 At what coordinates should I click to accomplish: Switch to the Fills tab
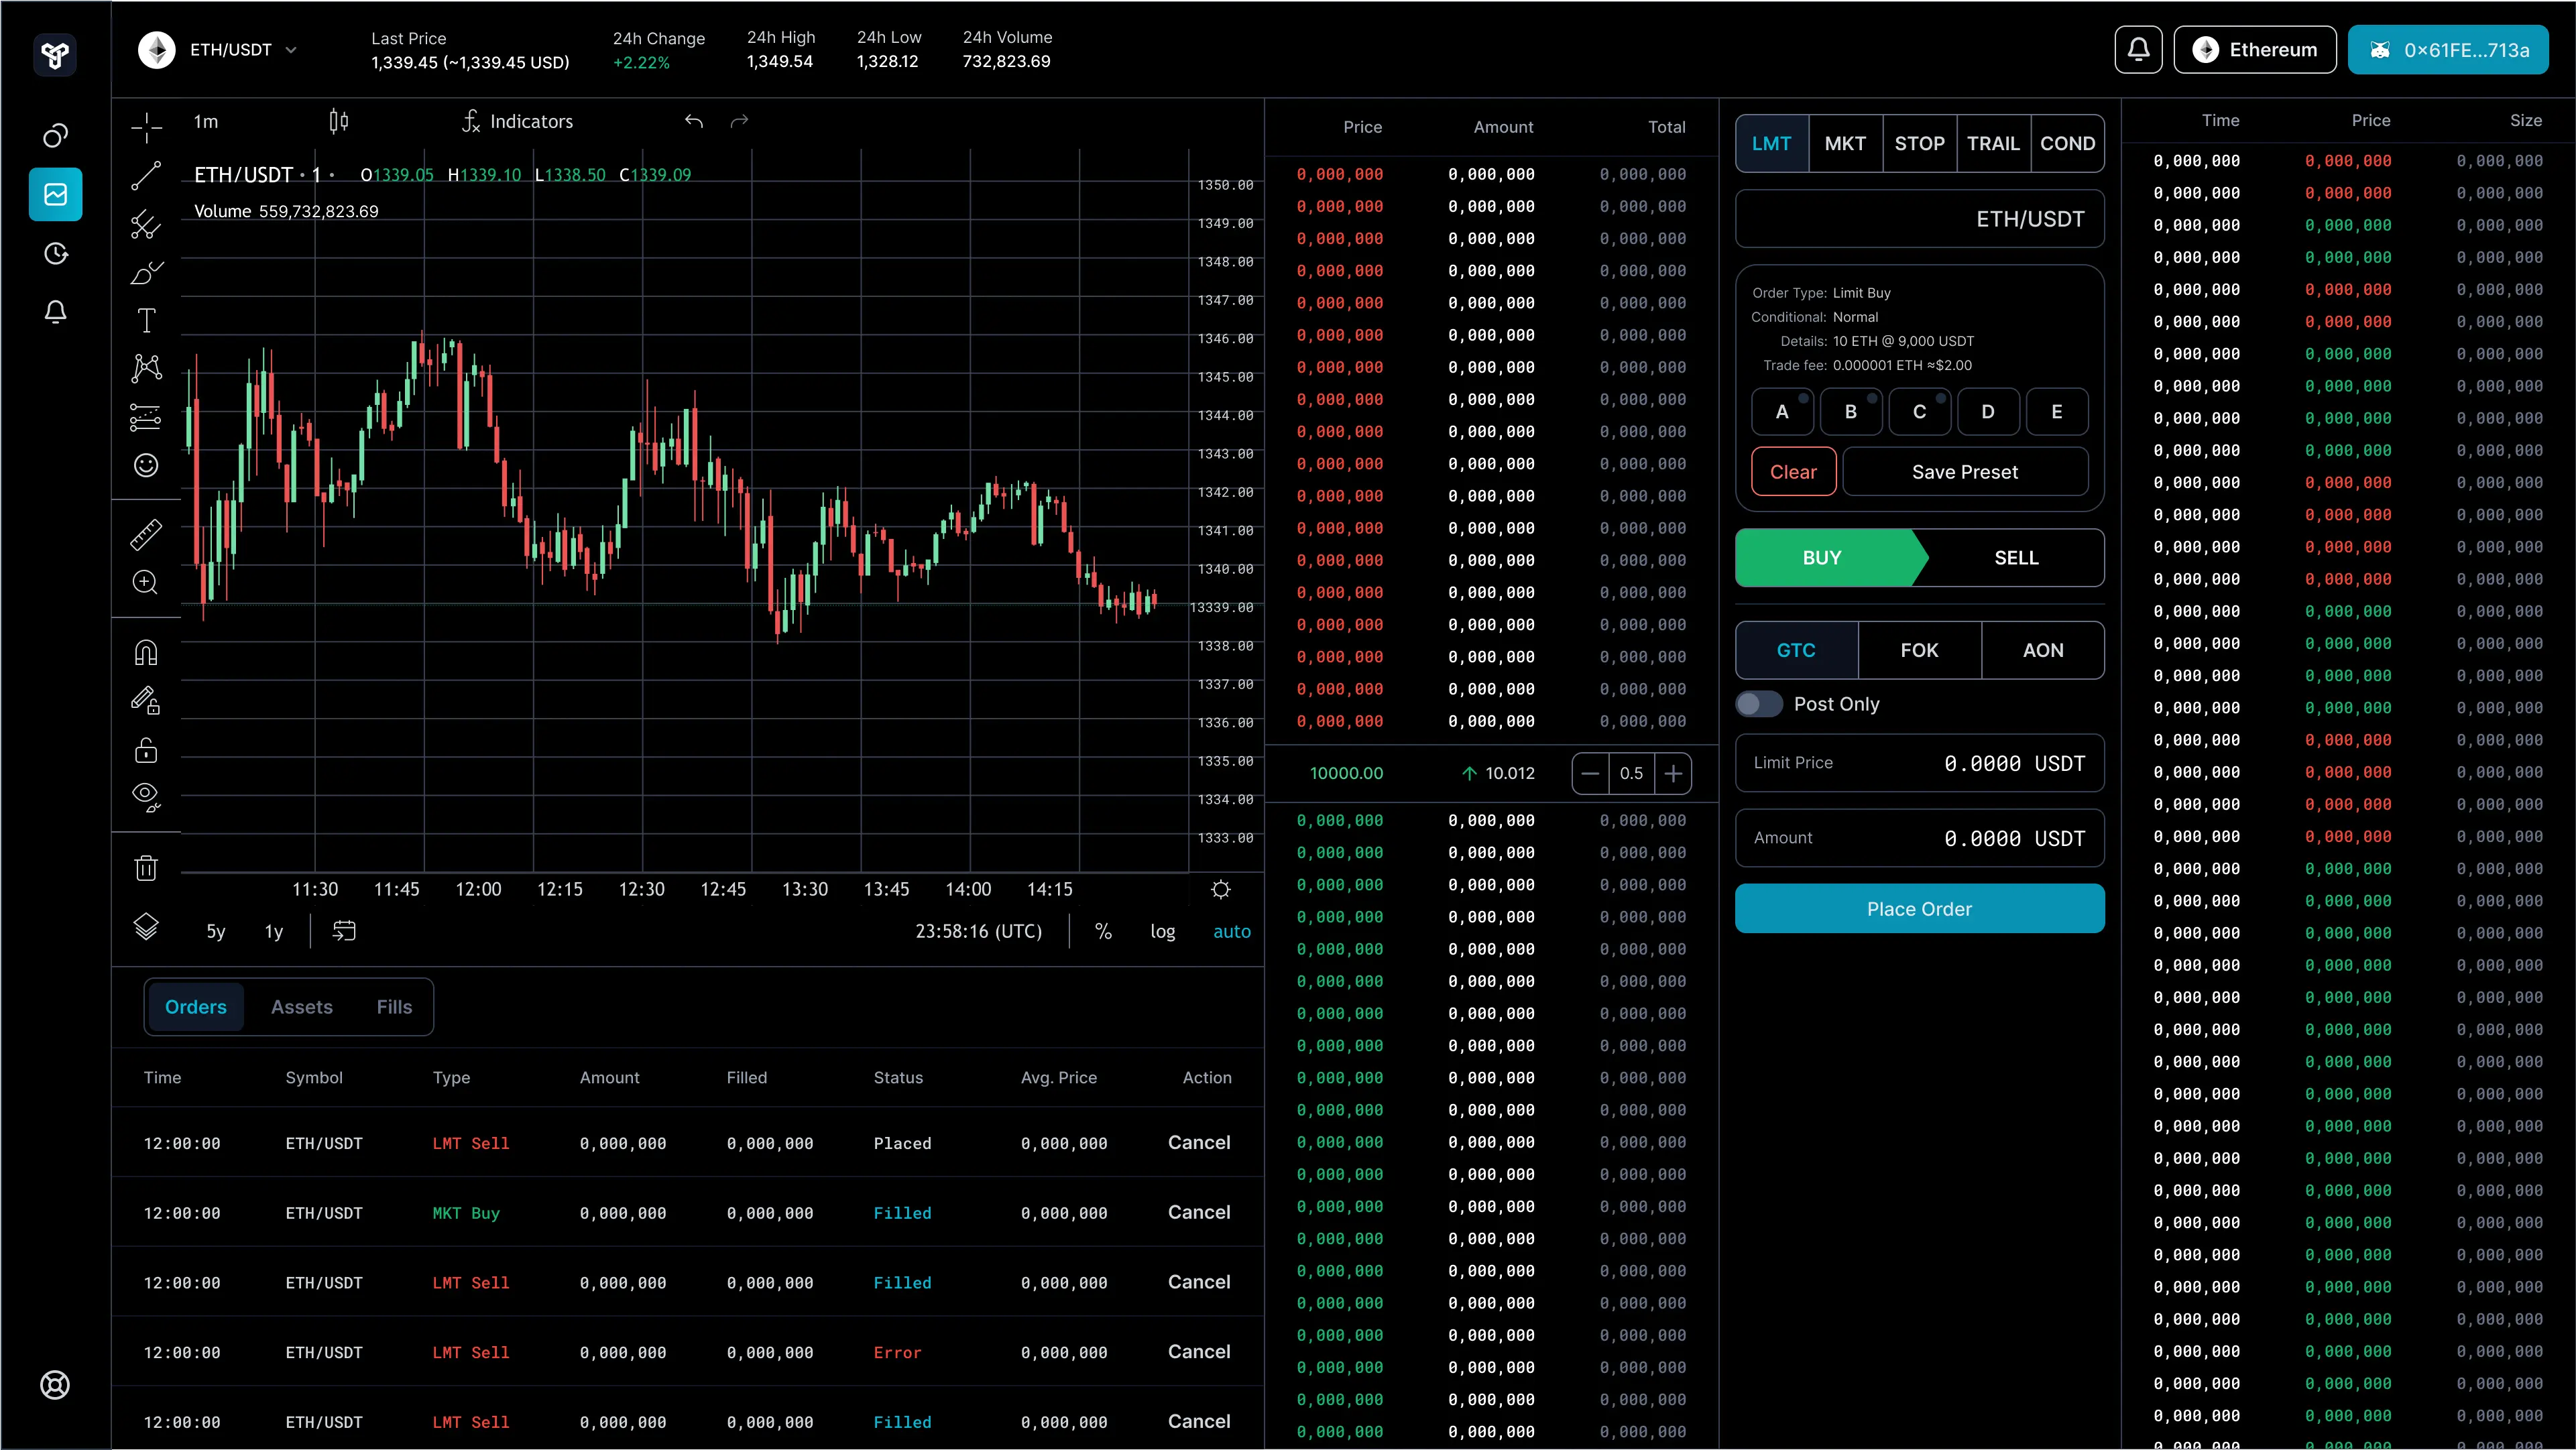pos(394,1007)
